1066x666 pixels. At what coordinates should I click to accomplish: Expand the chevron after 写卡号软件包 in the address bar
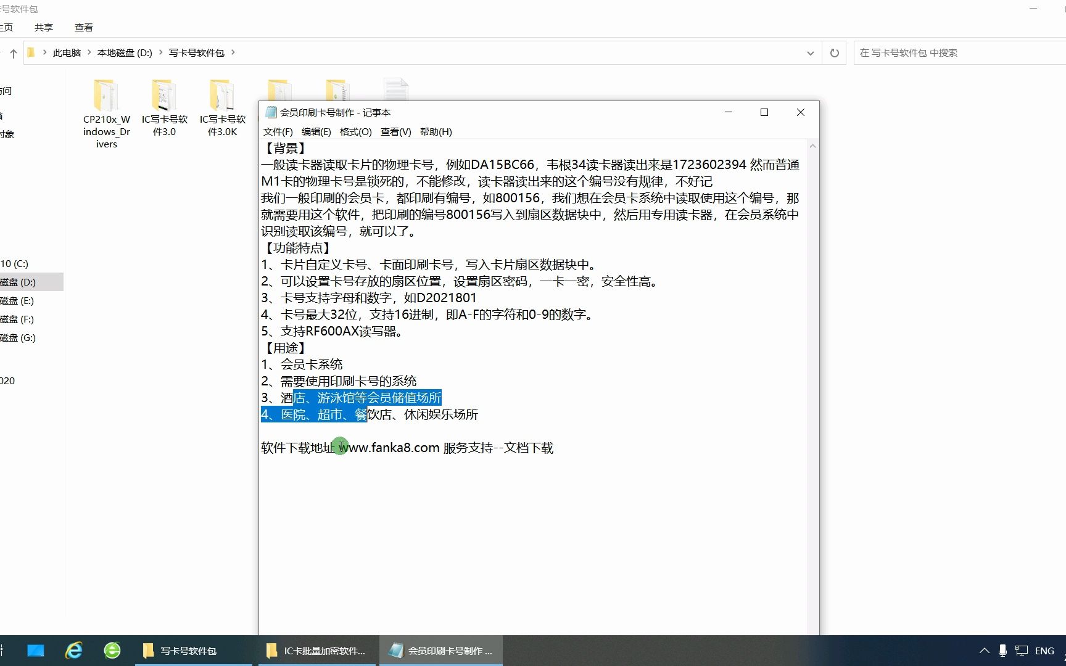coord(233,52)
